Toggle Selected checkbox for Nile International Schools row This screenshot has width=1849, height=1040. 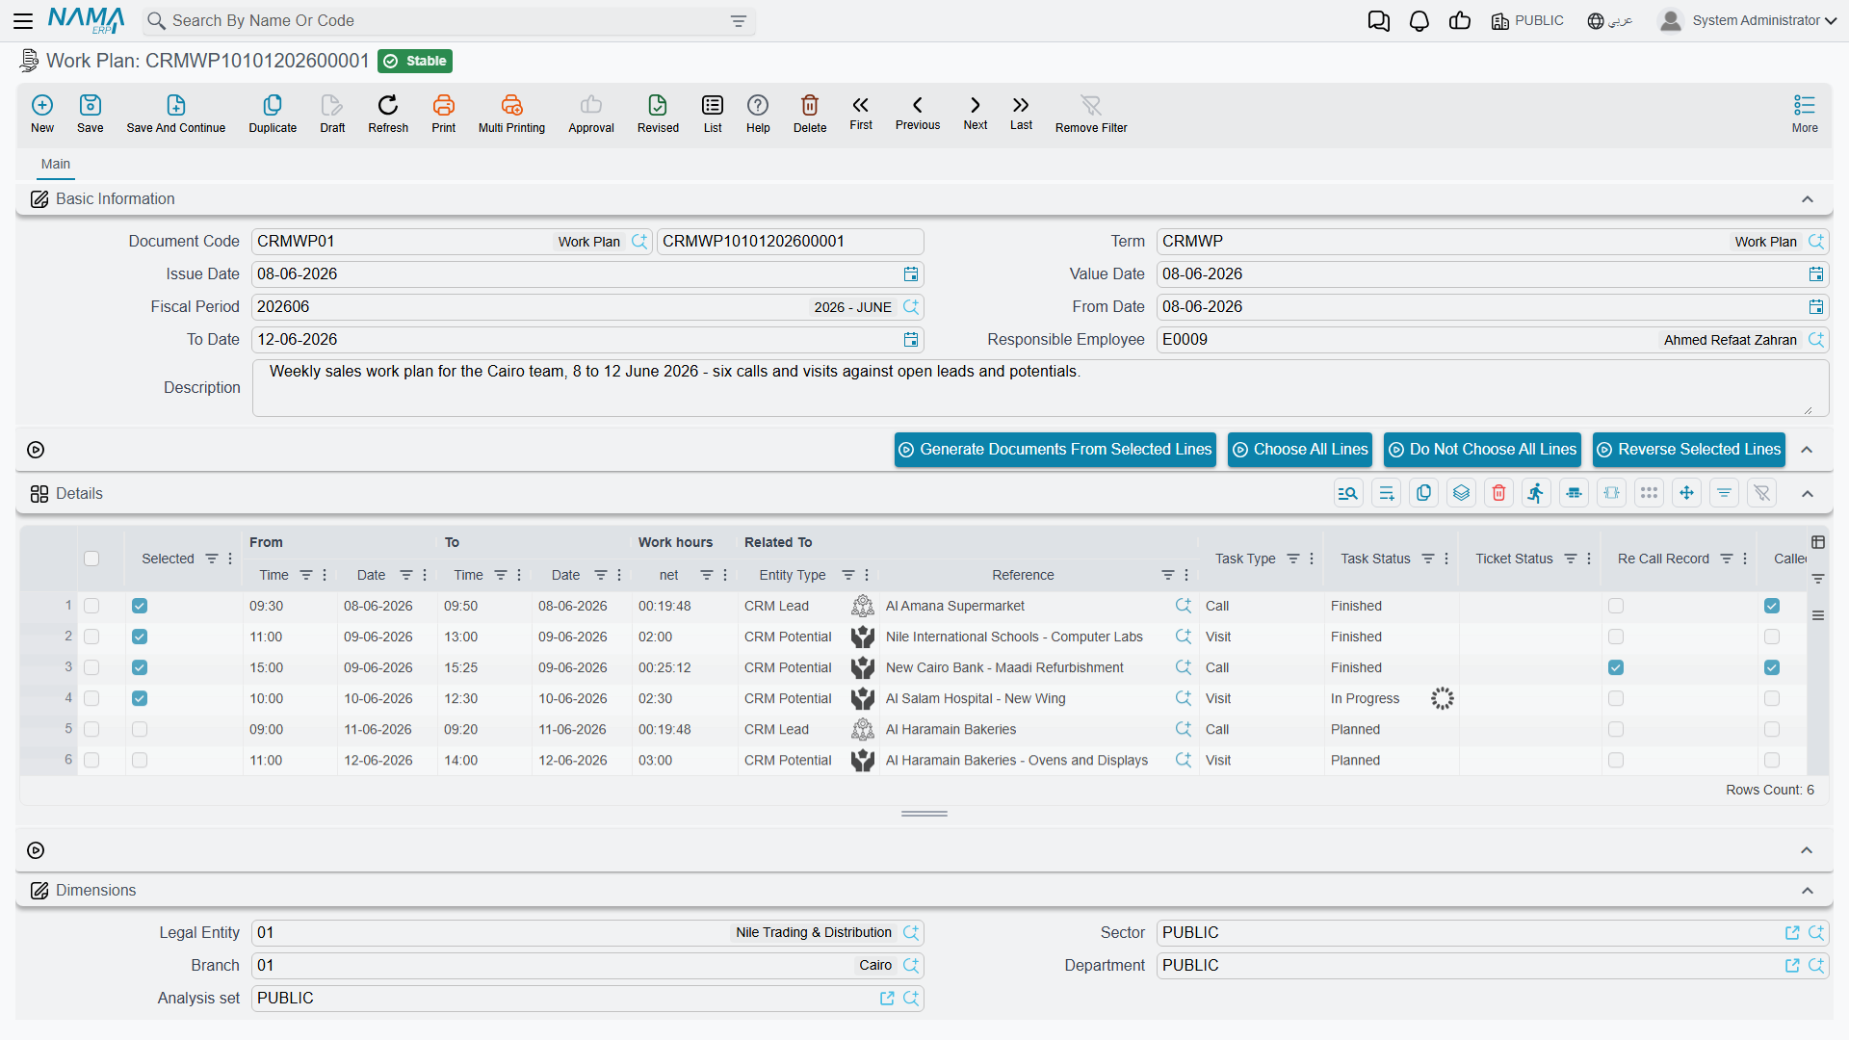click(x=140, y=637)
